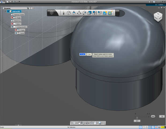Select the Pan hand tool
The height and width of the screenshot is (129, 166).
click(79, 123)
